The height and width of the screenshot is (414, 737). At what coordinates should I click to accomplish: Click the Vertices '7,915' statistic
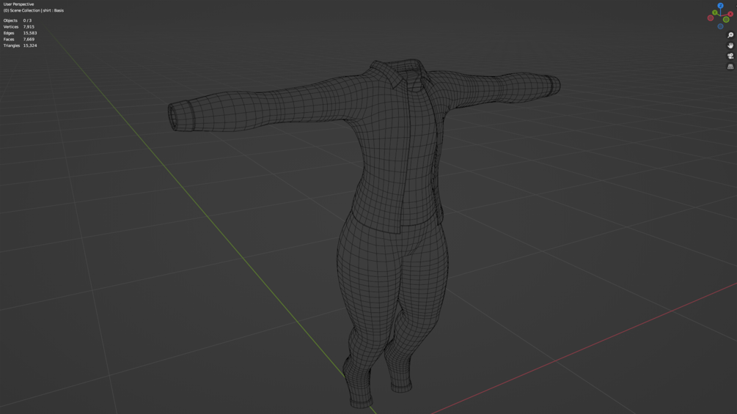(29, 27)
